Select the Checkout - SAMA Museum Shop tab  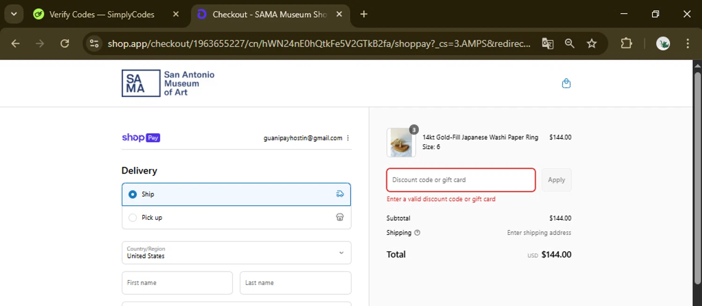270,15
